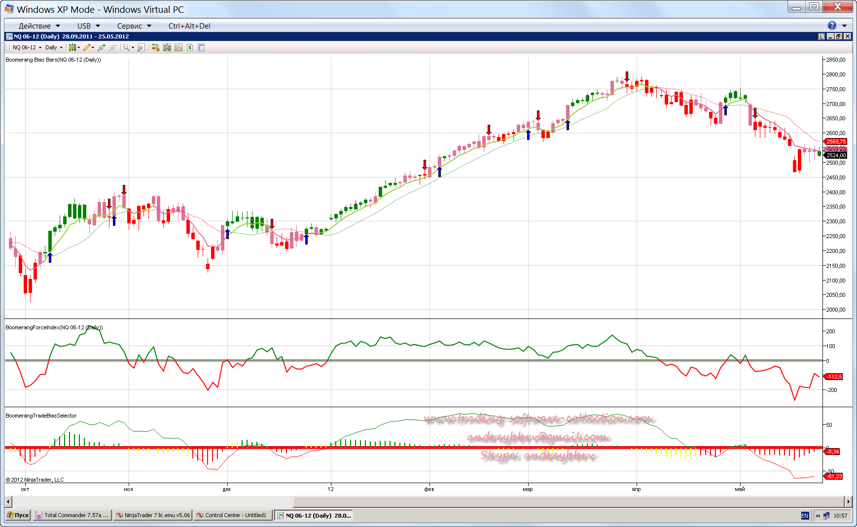Toggle the L link button in chart title bar
This screenshot has width=857, height=527.
pyautogui.click(x=821, y=36)
